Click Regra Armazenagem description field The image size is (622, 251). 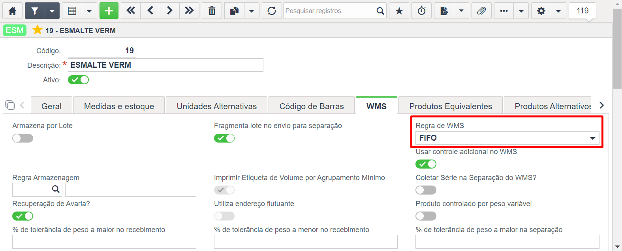point(130,190)
